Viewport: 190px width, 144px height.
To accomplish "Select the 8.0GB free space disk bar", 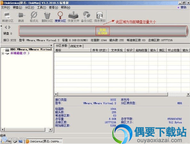I will (x=102, y=31).
